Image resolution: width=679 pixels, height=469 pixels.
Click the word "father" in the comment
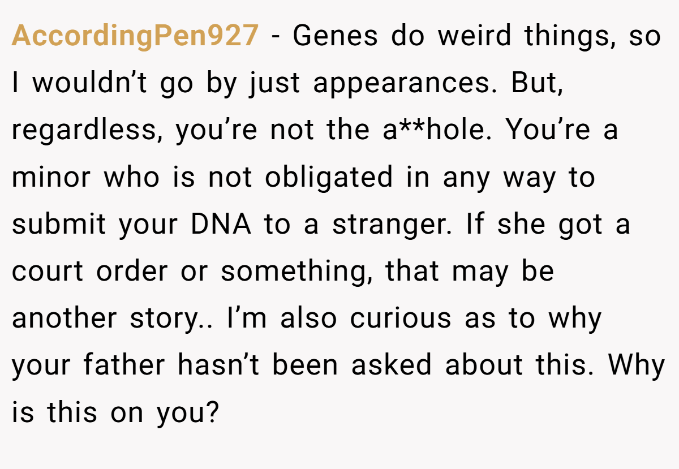(124, 365)
